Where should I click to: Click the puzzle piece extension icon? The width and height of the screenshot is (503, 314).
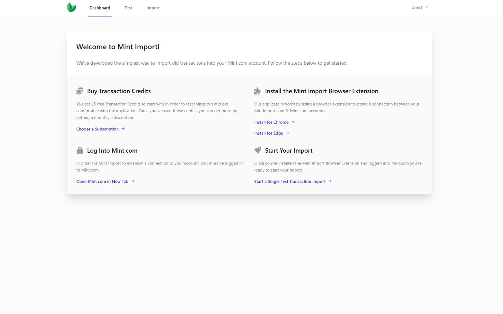click(258, 91)
